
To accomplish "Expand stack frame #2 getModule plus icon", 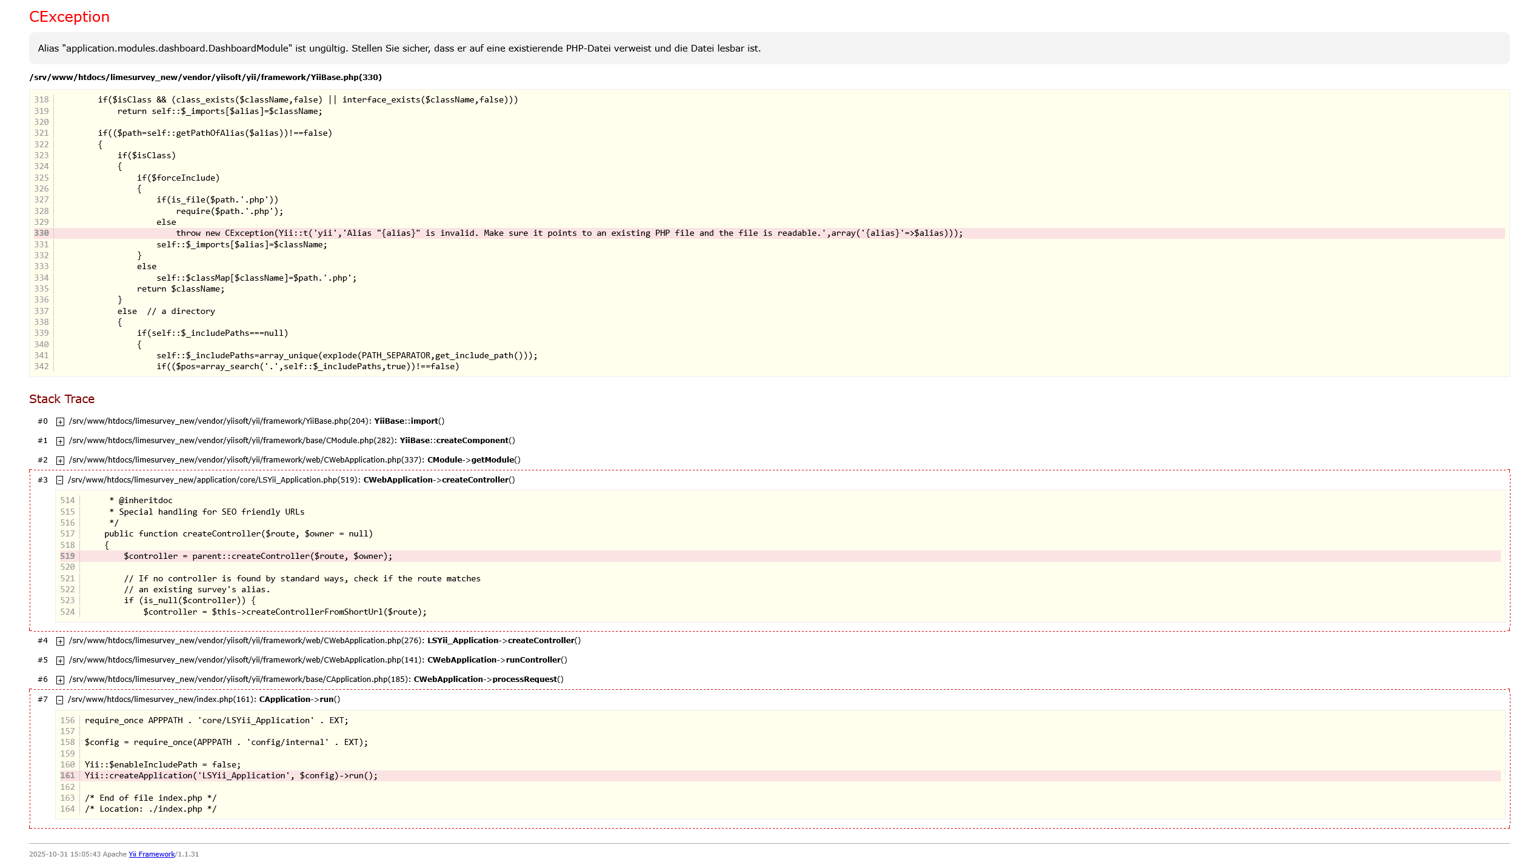I will pos(60,460).
